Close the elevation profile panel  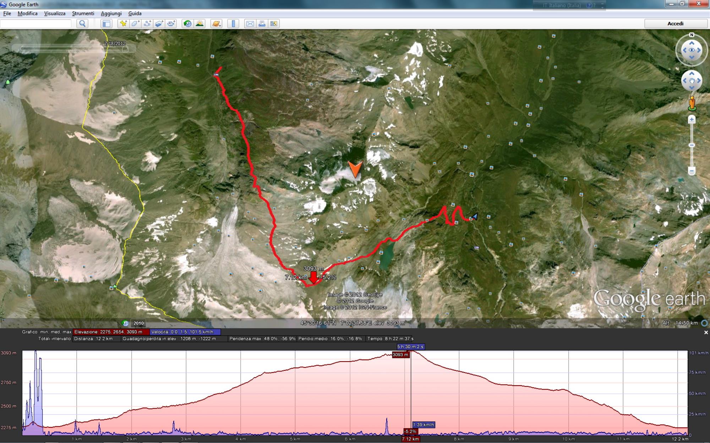click(x=706, y=332)
